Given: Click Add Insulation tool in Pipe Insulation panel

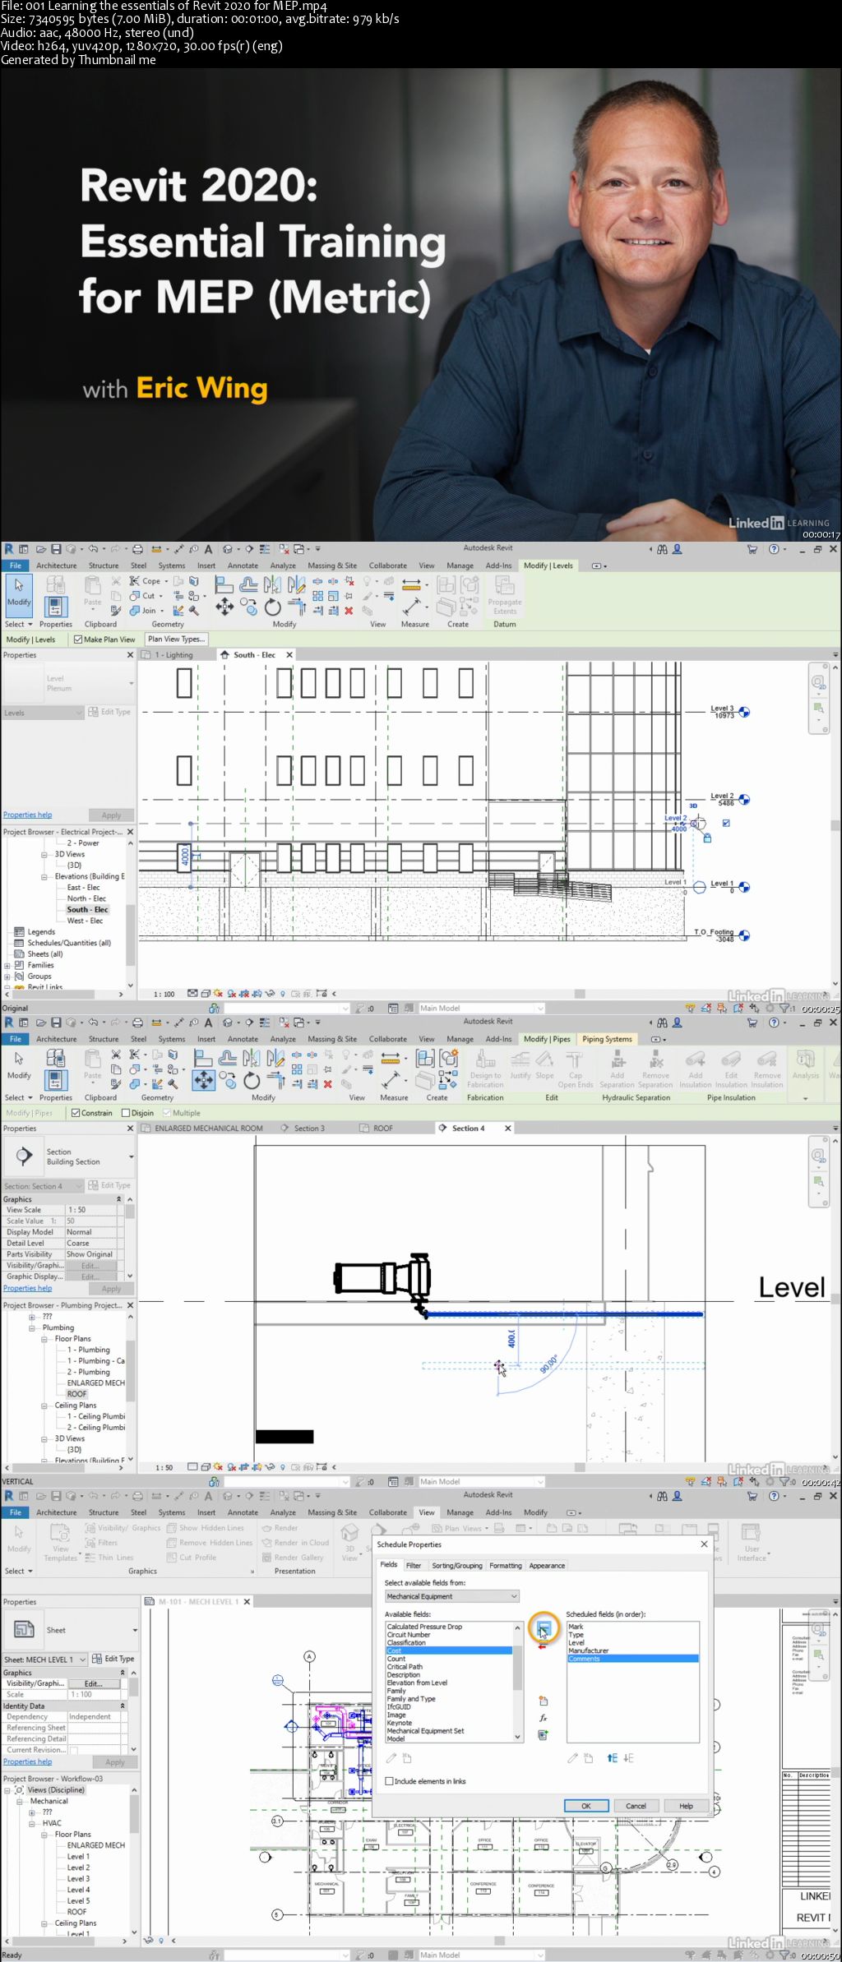Looking at the screenshot, I should [x=695, y=1069].
